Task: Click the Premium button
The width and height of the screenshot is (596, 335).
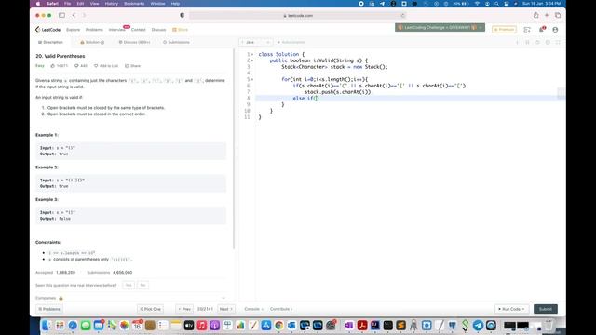Action: (504, 29)
